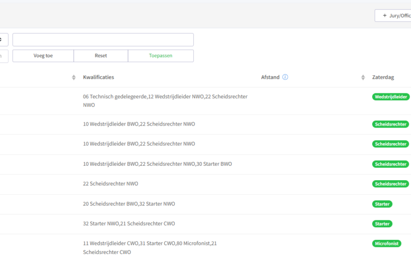Click the Zaterdag column header
Viewport: 411px width, 256px height.
tap(383, 77)
